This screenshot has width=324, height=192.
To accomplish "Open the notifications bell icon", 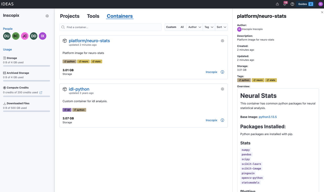I will [285, 4].
